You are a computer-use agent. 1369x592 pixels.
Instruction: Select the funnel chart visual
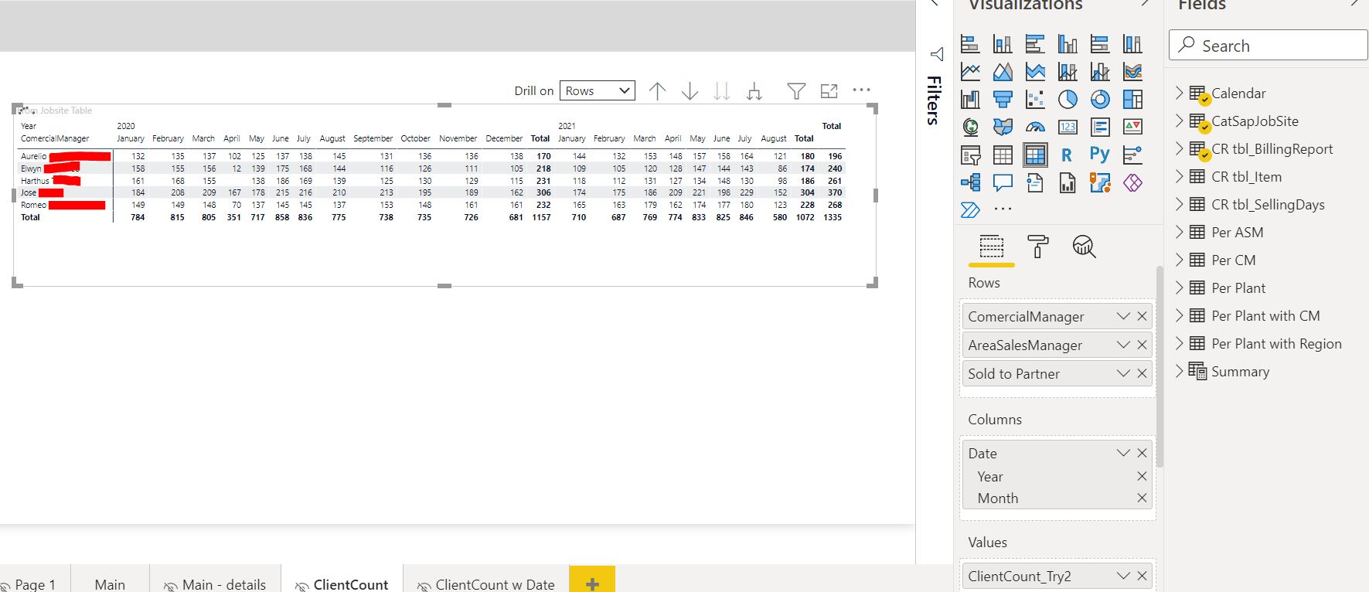(x=1003, y=99)
